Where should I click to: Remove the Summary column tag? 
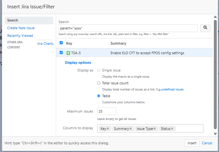coord(131,129)
